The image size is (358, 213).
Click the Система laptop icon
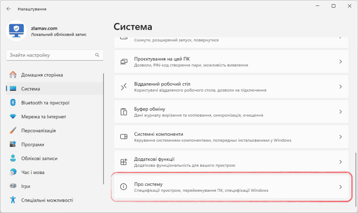pos(13,89)
